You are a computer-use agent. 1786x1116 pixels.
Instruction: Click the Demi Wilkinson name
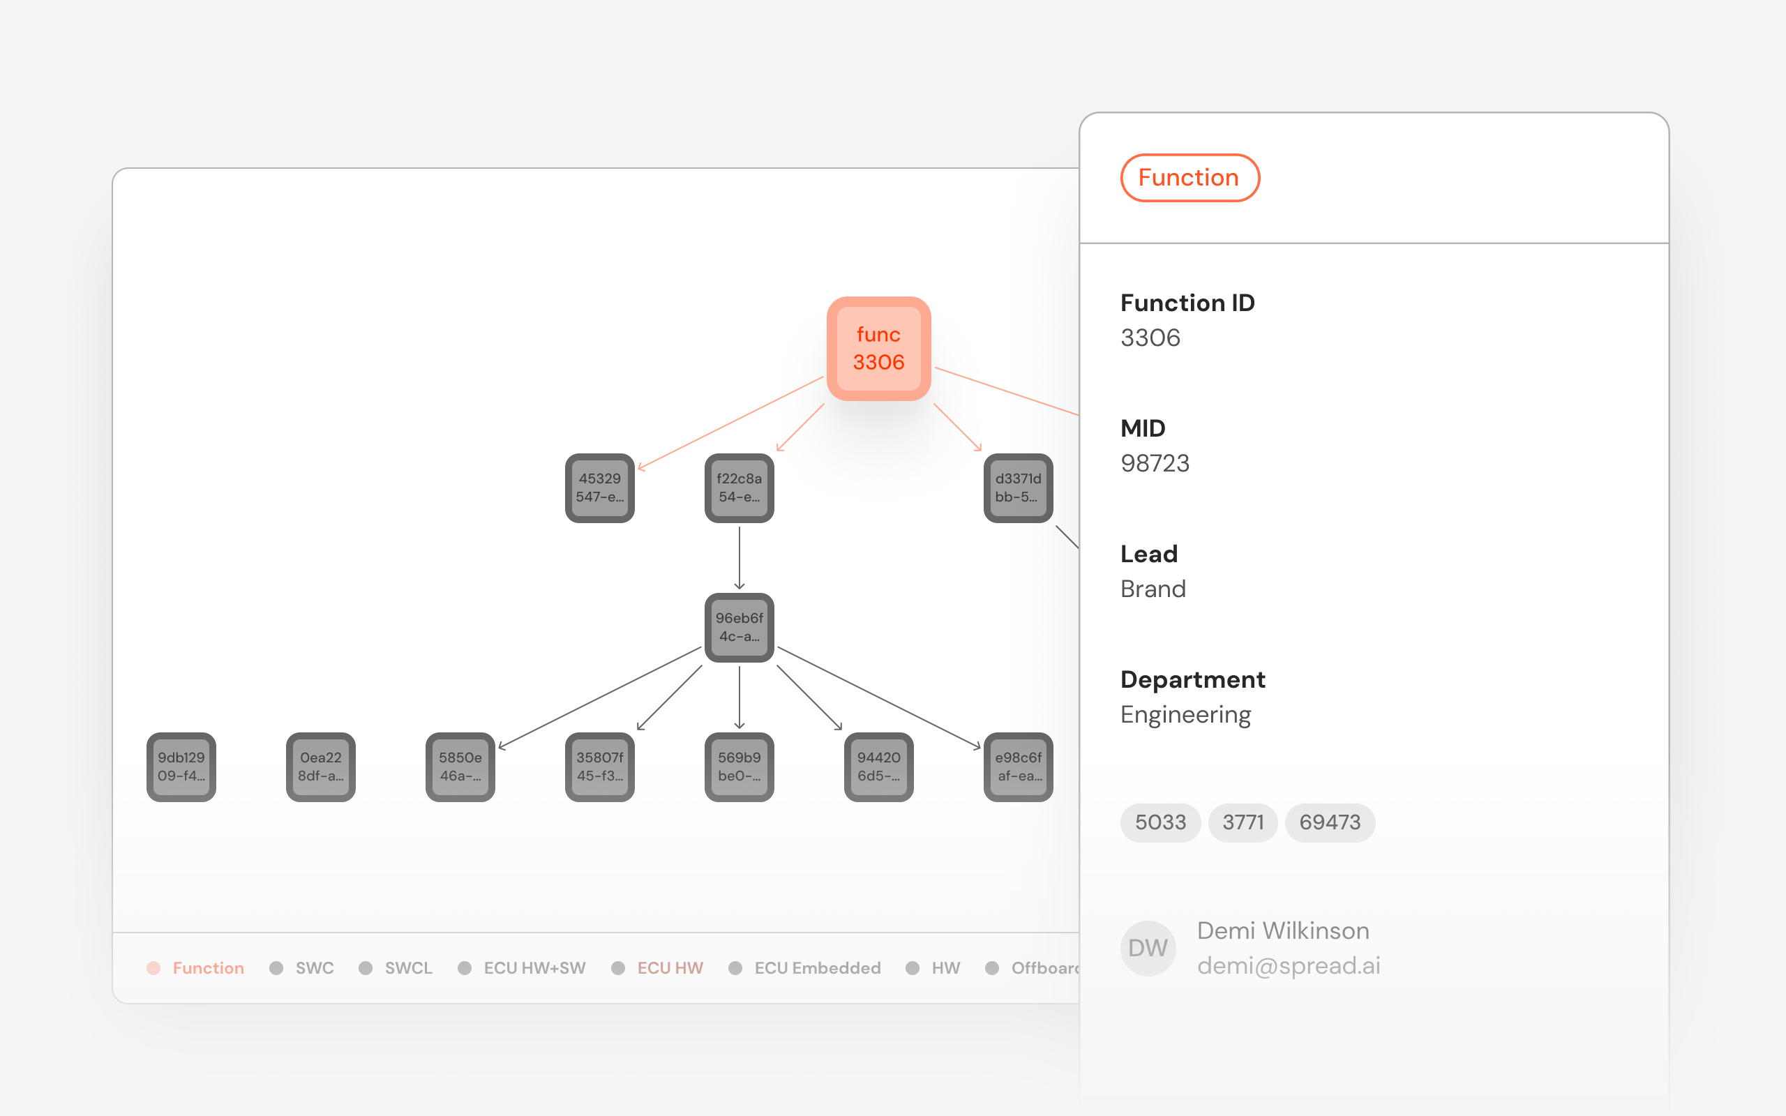pyautogui.click(x=1283, y=930)
